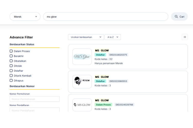Click the list view icon
The width and height of the screenshot is (193, 128).
185,37
